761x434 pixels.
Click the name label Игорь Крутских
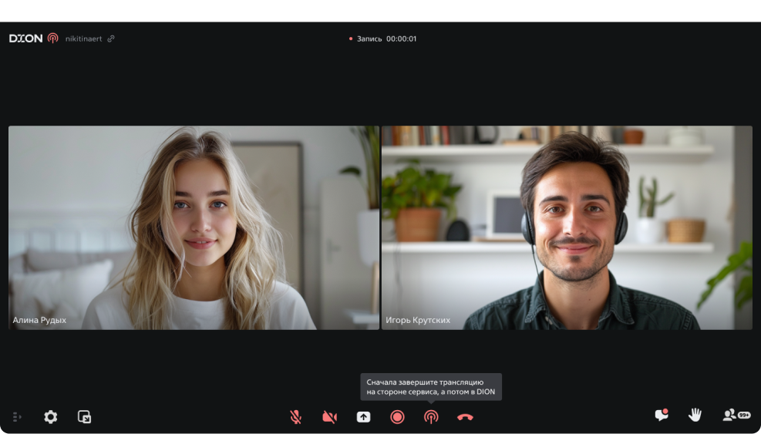(418, 321)
